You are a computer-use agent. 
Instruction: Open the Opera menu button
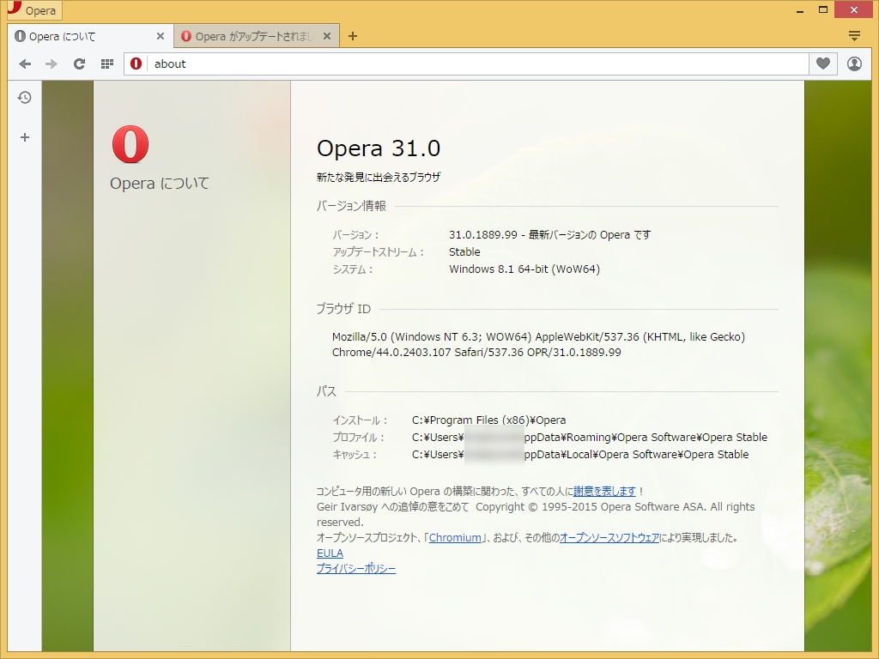[33, 9]
